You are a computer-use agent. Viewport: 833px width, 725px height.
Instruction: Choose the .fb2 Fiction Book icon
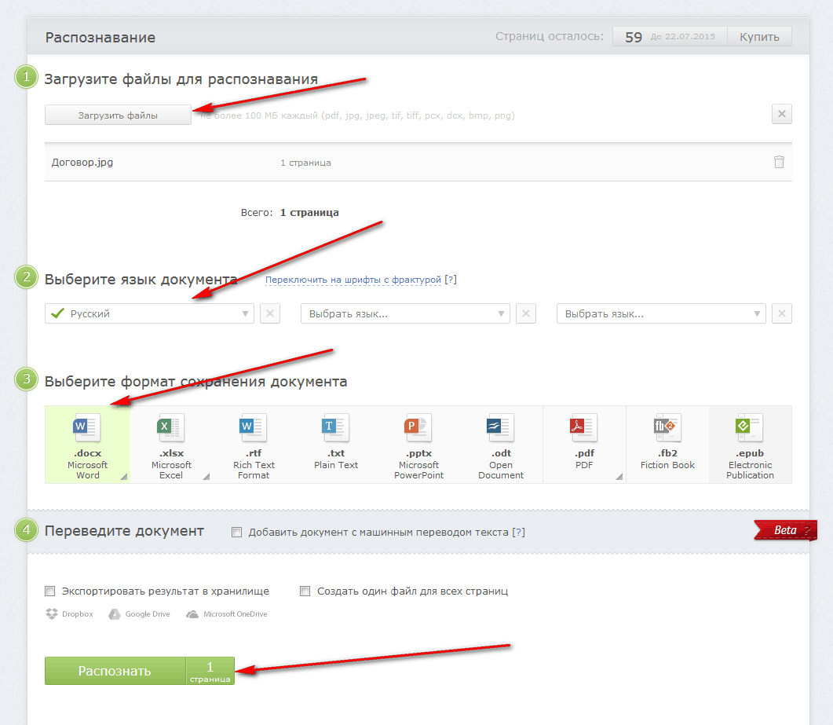coord(667,428)
